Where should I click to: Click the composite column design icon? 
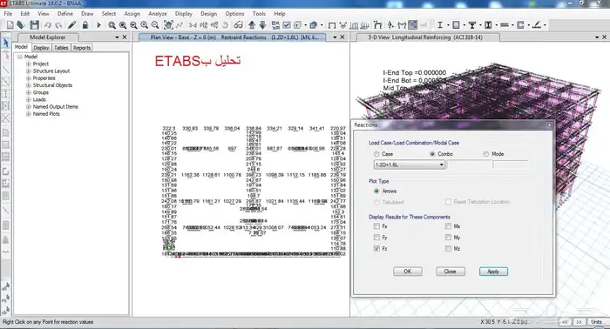[488, 25]
